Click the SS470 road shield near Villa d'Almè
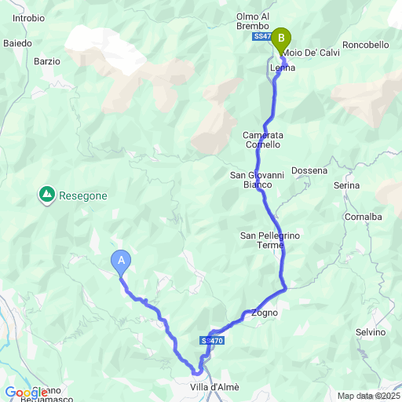This screenshot has width=402, height=402. [x=212, y=341]
